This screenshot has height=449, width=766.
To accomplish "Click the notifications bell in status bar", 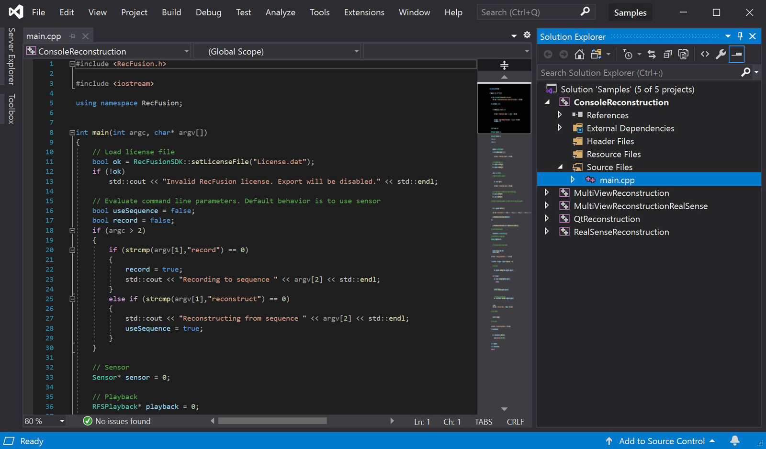I will (735, 440).
